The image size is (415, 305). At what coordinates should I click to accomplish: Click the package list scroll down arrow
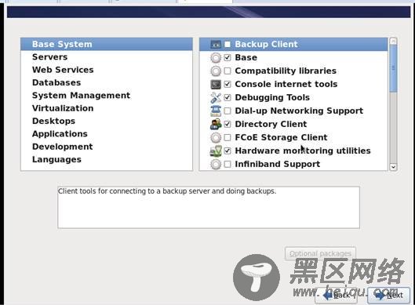pyautogui.click(x=393, y=167)
